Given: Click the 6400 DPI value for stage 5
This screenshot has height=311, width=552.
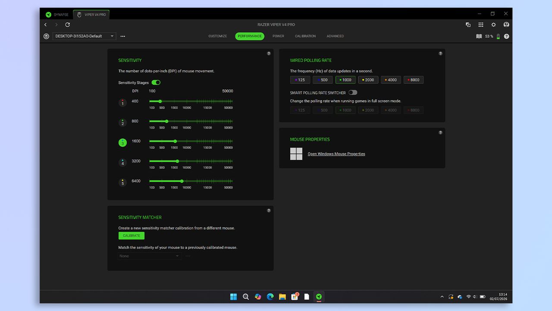Looking at the screenshot, I should pos(136,181).
